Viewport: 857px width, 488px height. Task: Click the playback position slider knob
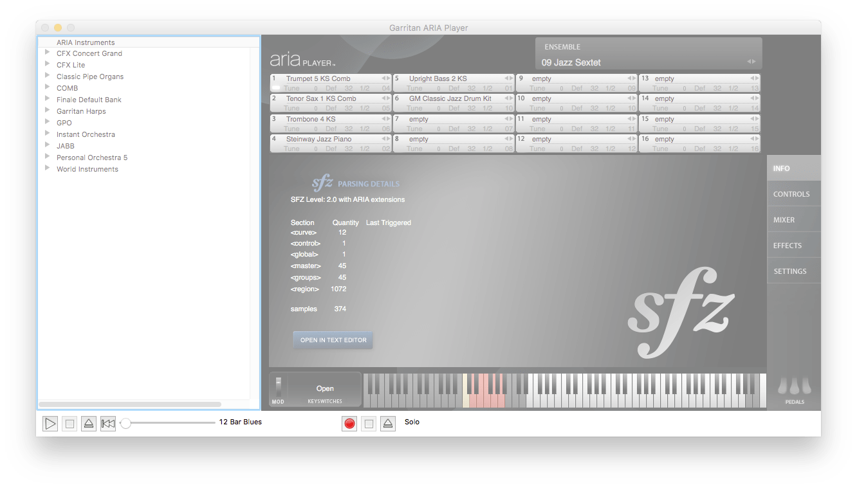pyautogui.click(x=126, y=423)
